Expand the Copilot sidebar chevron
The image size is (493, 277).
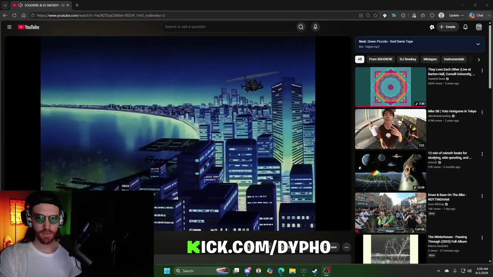click(489, 15)
